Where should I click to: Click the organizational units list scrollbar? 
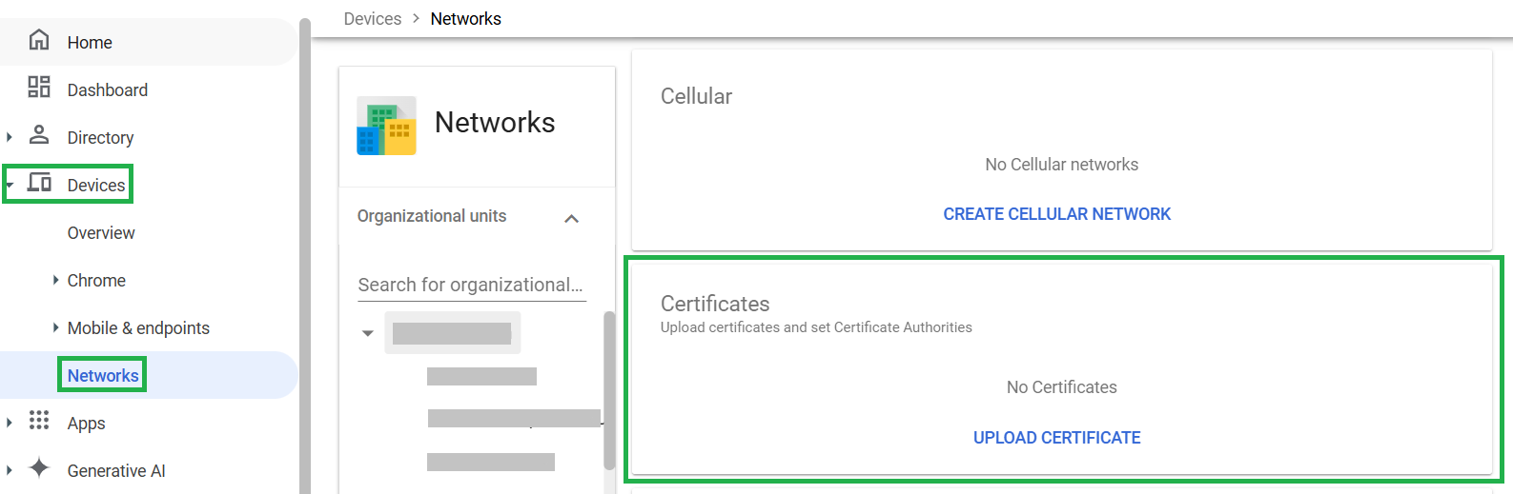point(609,390)
